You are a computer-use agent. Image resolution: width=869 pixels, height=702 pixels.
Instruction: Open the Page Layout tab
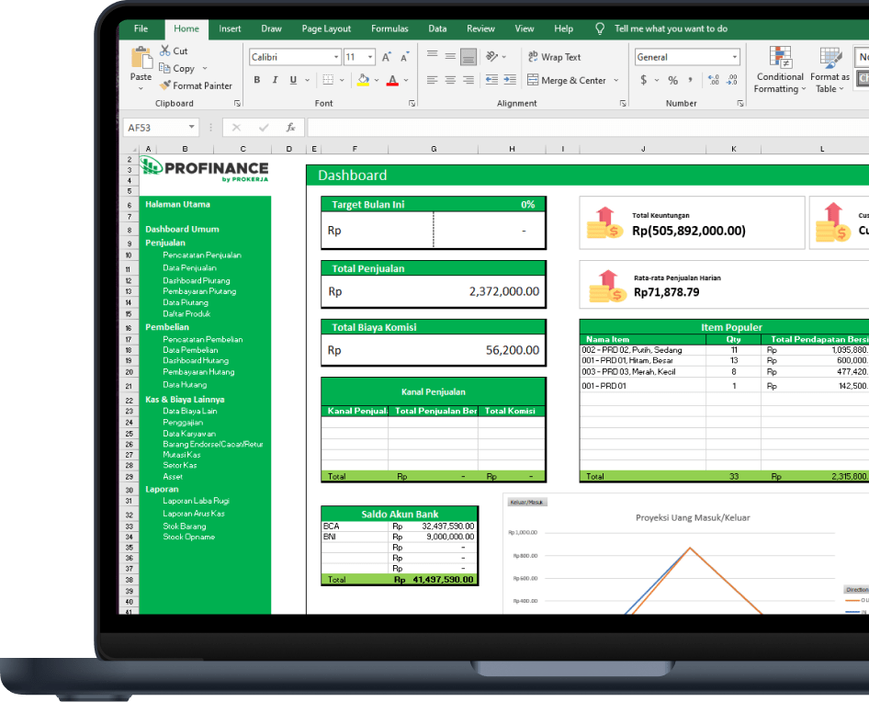[326, 28]
